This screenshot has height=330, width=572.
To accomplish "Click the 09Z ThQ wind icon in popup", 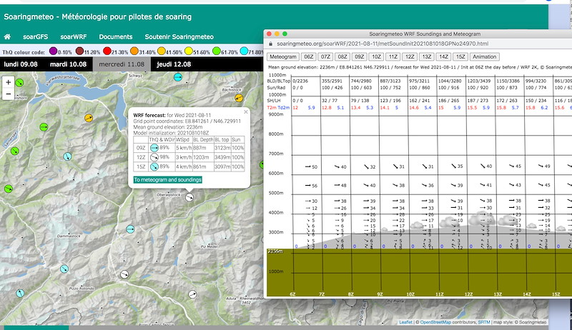I will (x=154, y=148).
